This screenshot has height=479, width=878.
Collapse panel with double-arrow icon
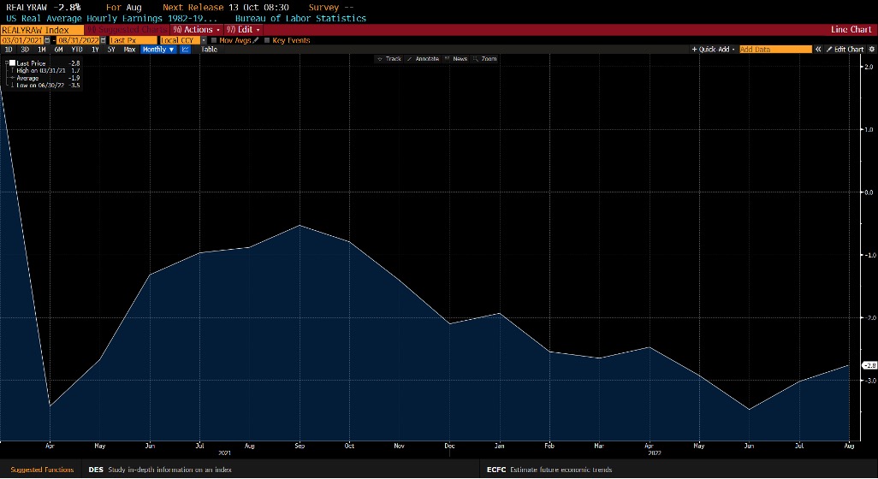[818, 50]
